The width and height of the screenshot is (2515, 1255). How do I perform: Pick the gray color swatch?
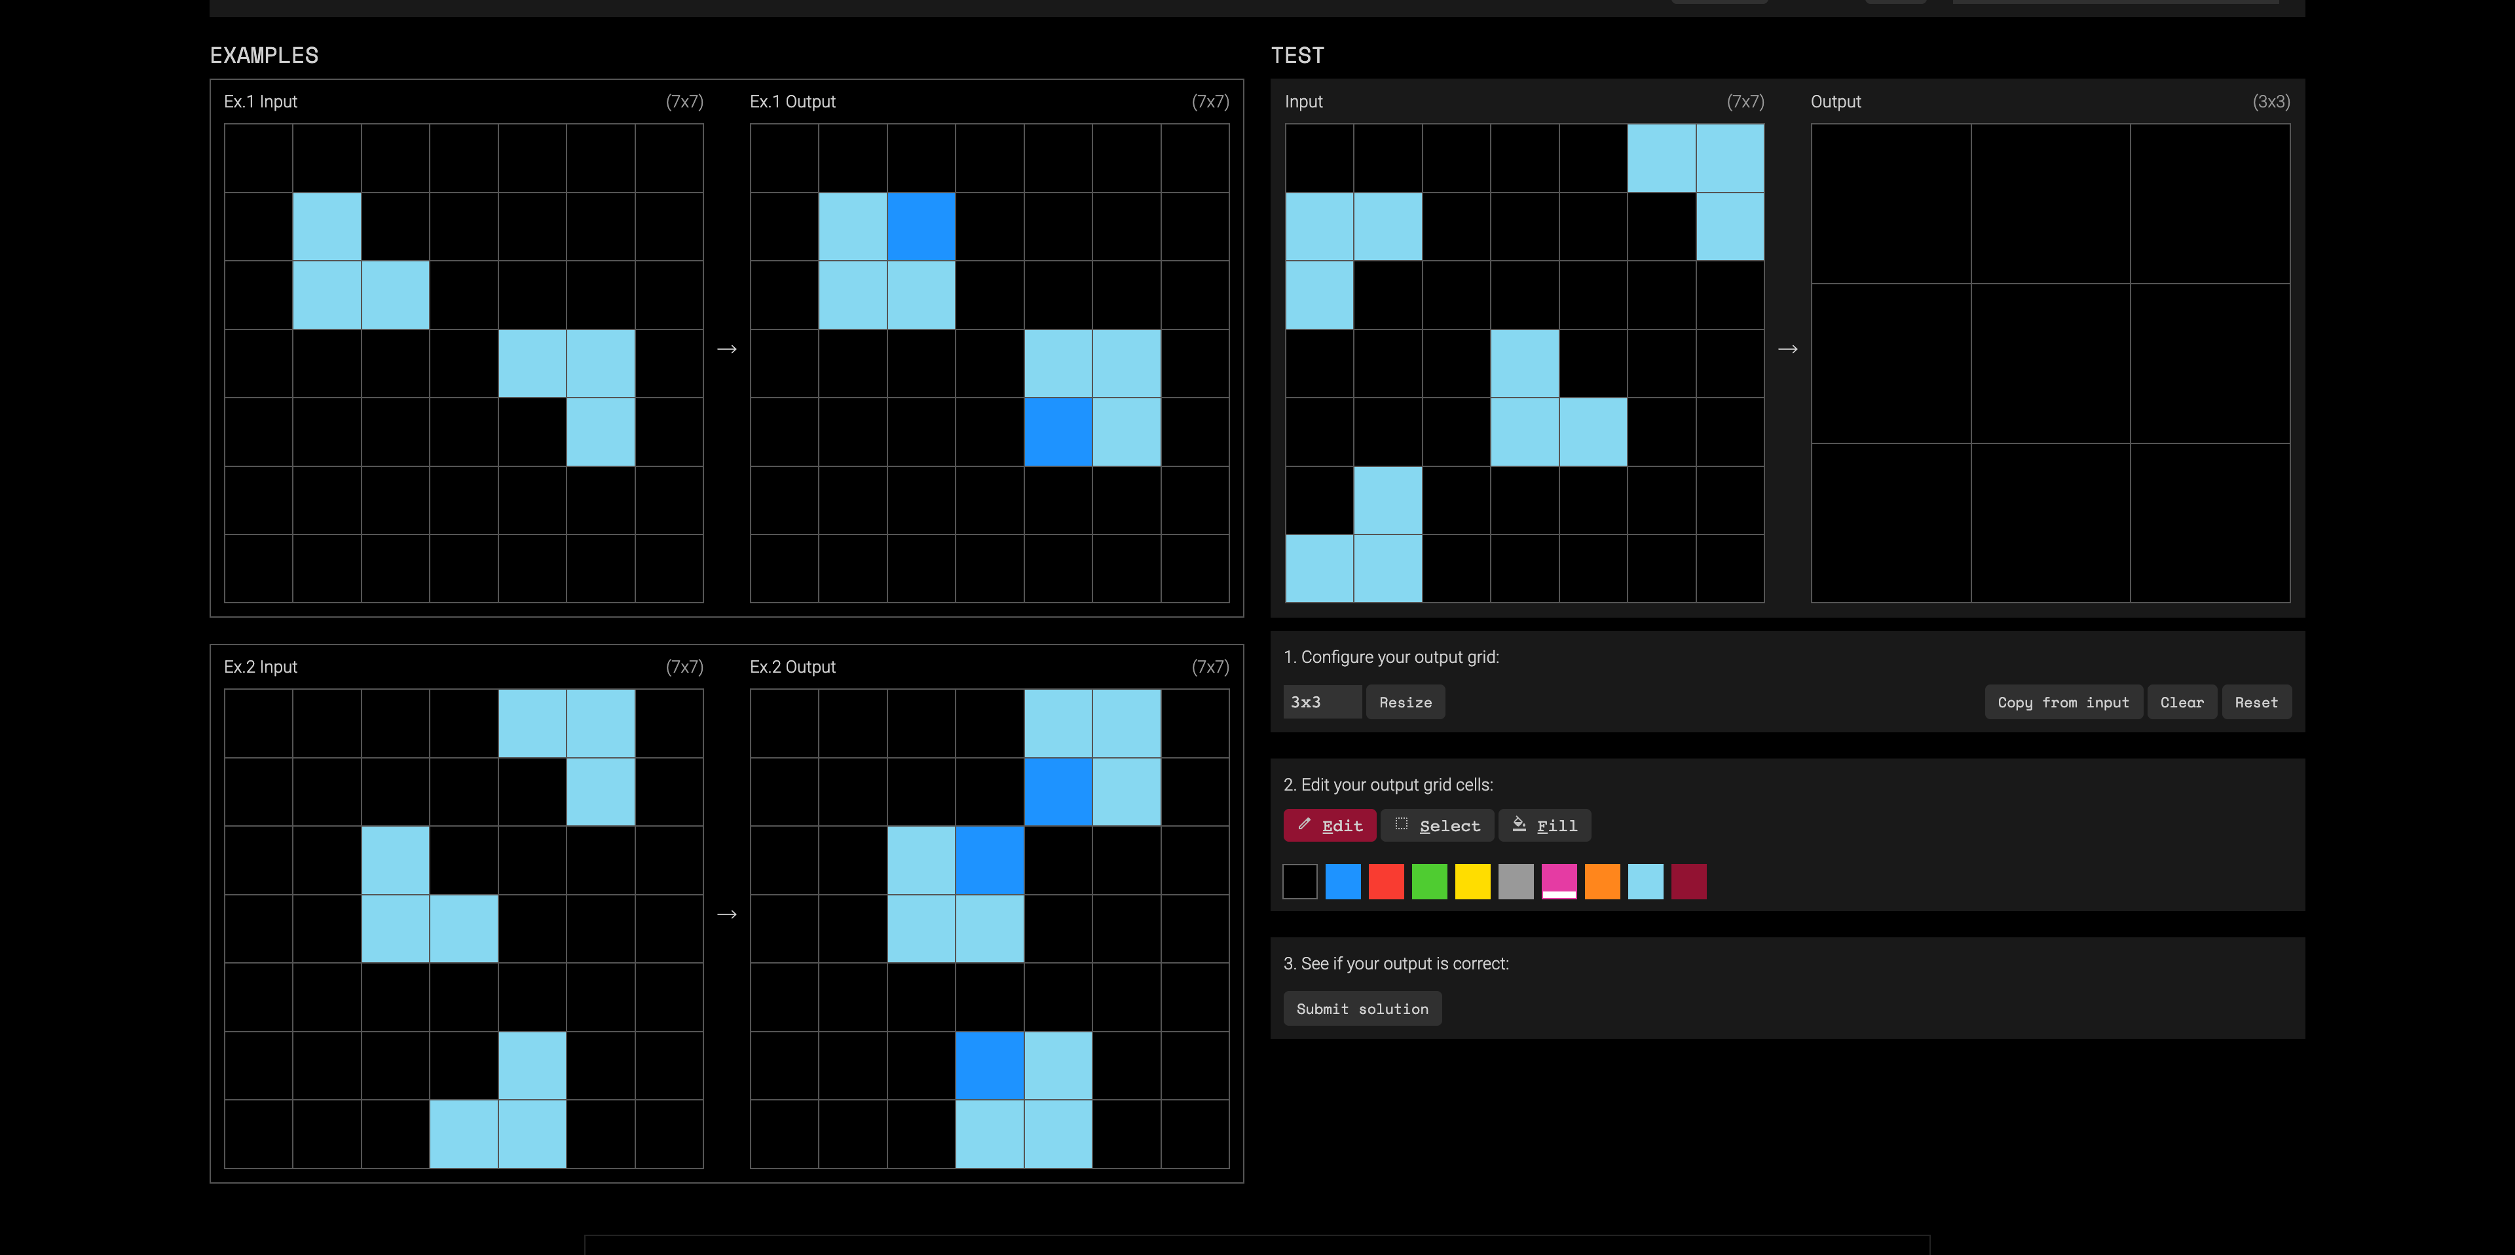1516,882
